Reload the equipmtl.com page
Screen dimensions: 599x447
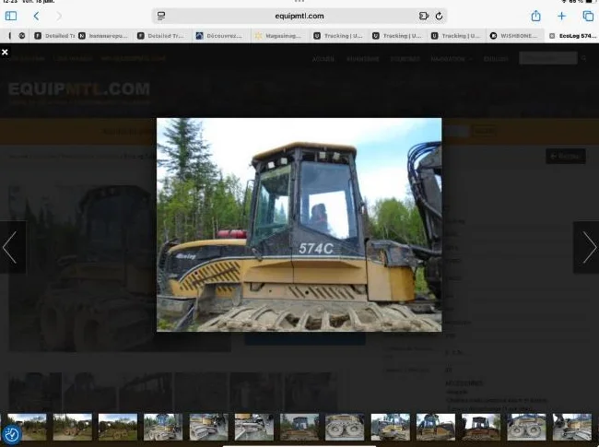pyautogui.click(x=439, y=16)
